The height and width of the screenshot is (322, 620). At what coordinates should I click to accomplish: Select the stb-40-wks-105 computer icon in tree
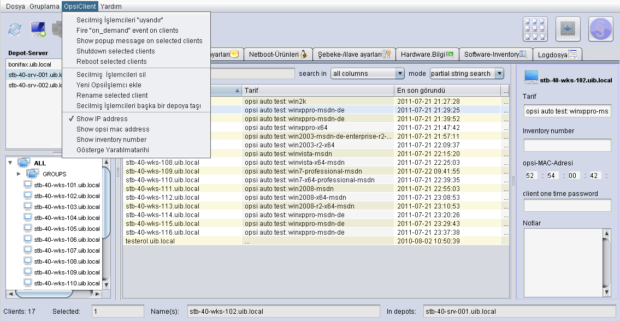click(28, 229)
